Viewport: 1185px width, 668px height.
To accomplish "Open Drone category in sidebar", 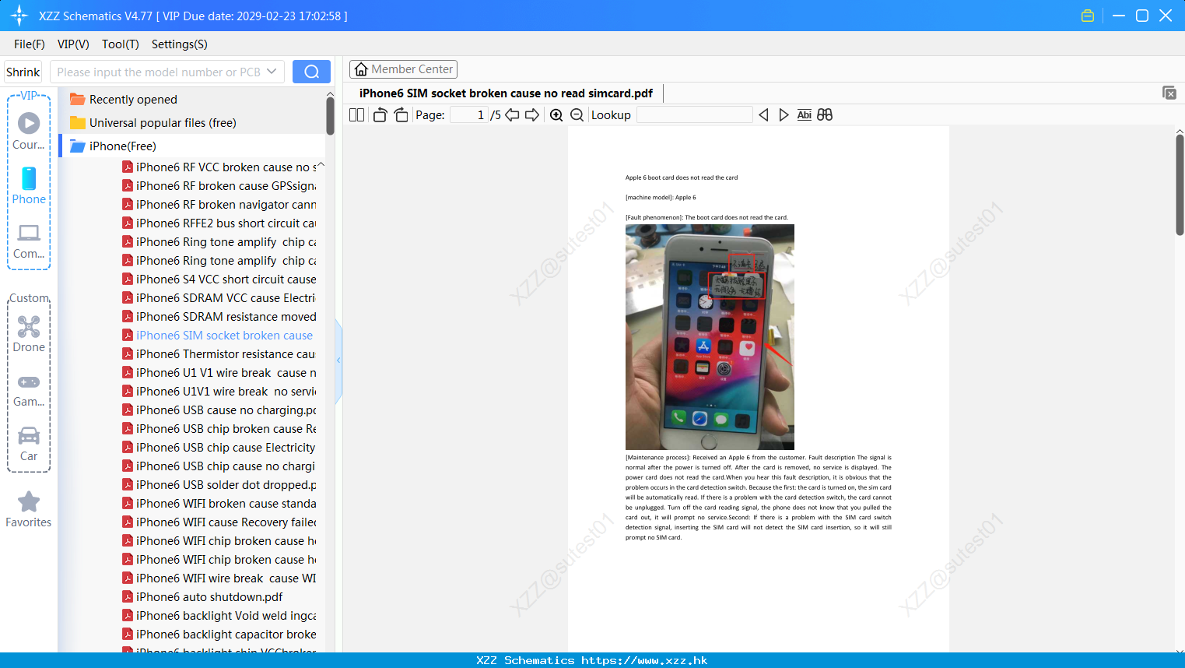I will [29, 334].
